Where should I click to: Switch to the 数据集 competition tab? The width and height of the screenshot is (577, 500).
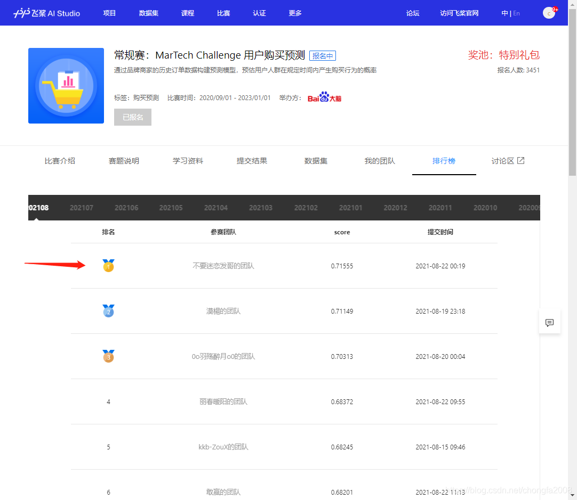pyautogui.click(x=316, y=161)
